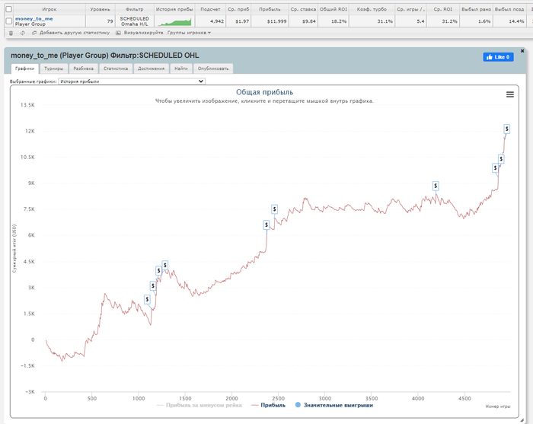Open the Найти tab

point(181,69)
